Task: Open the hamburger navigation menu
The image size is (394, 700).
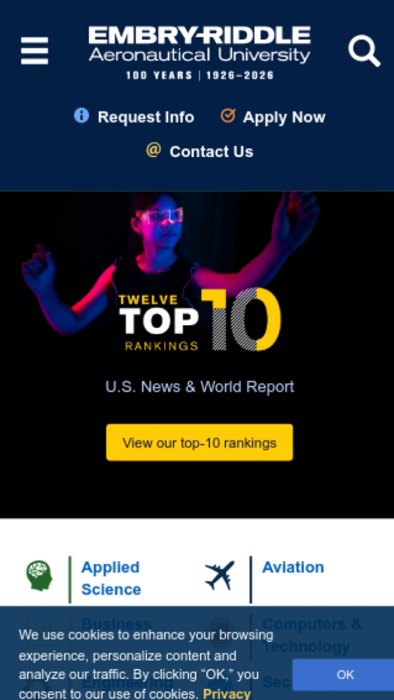Action: [34, 51]
